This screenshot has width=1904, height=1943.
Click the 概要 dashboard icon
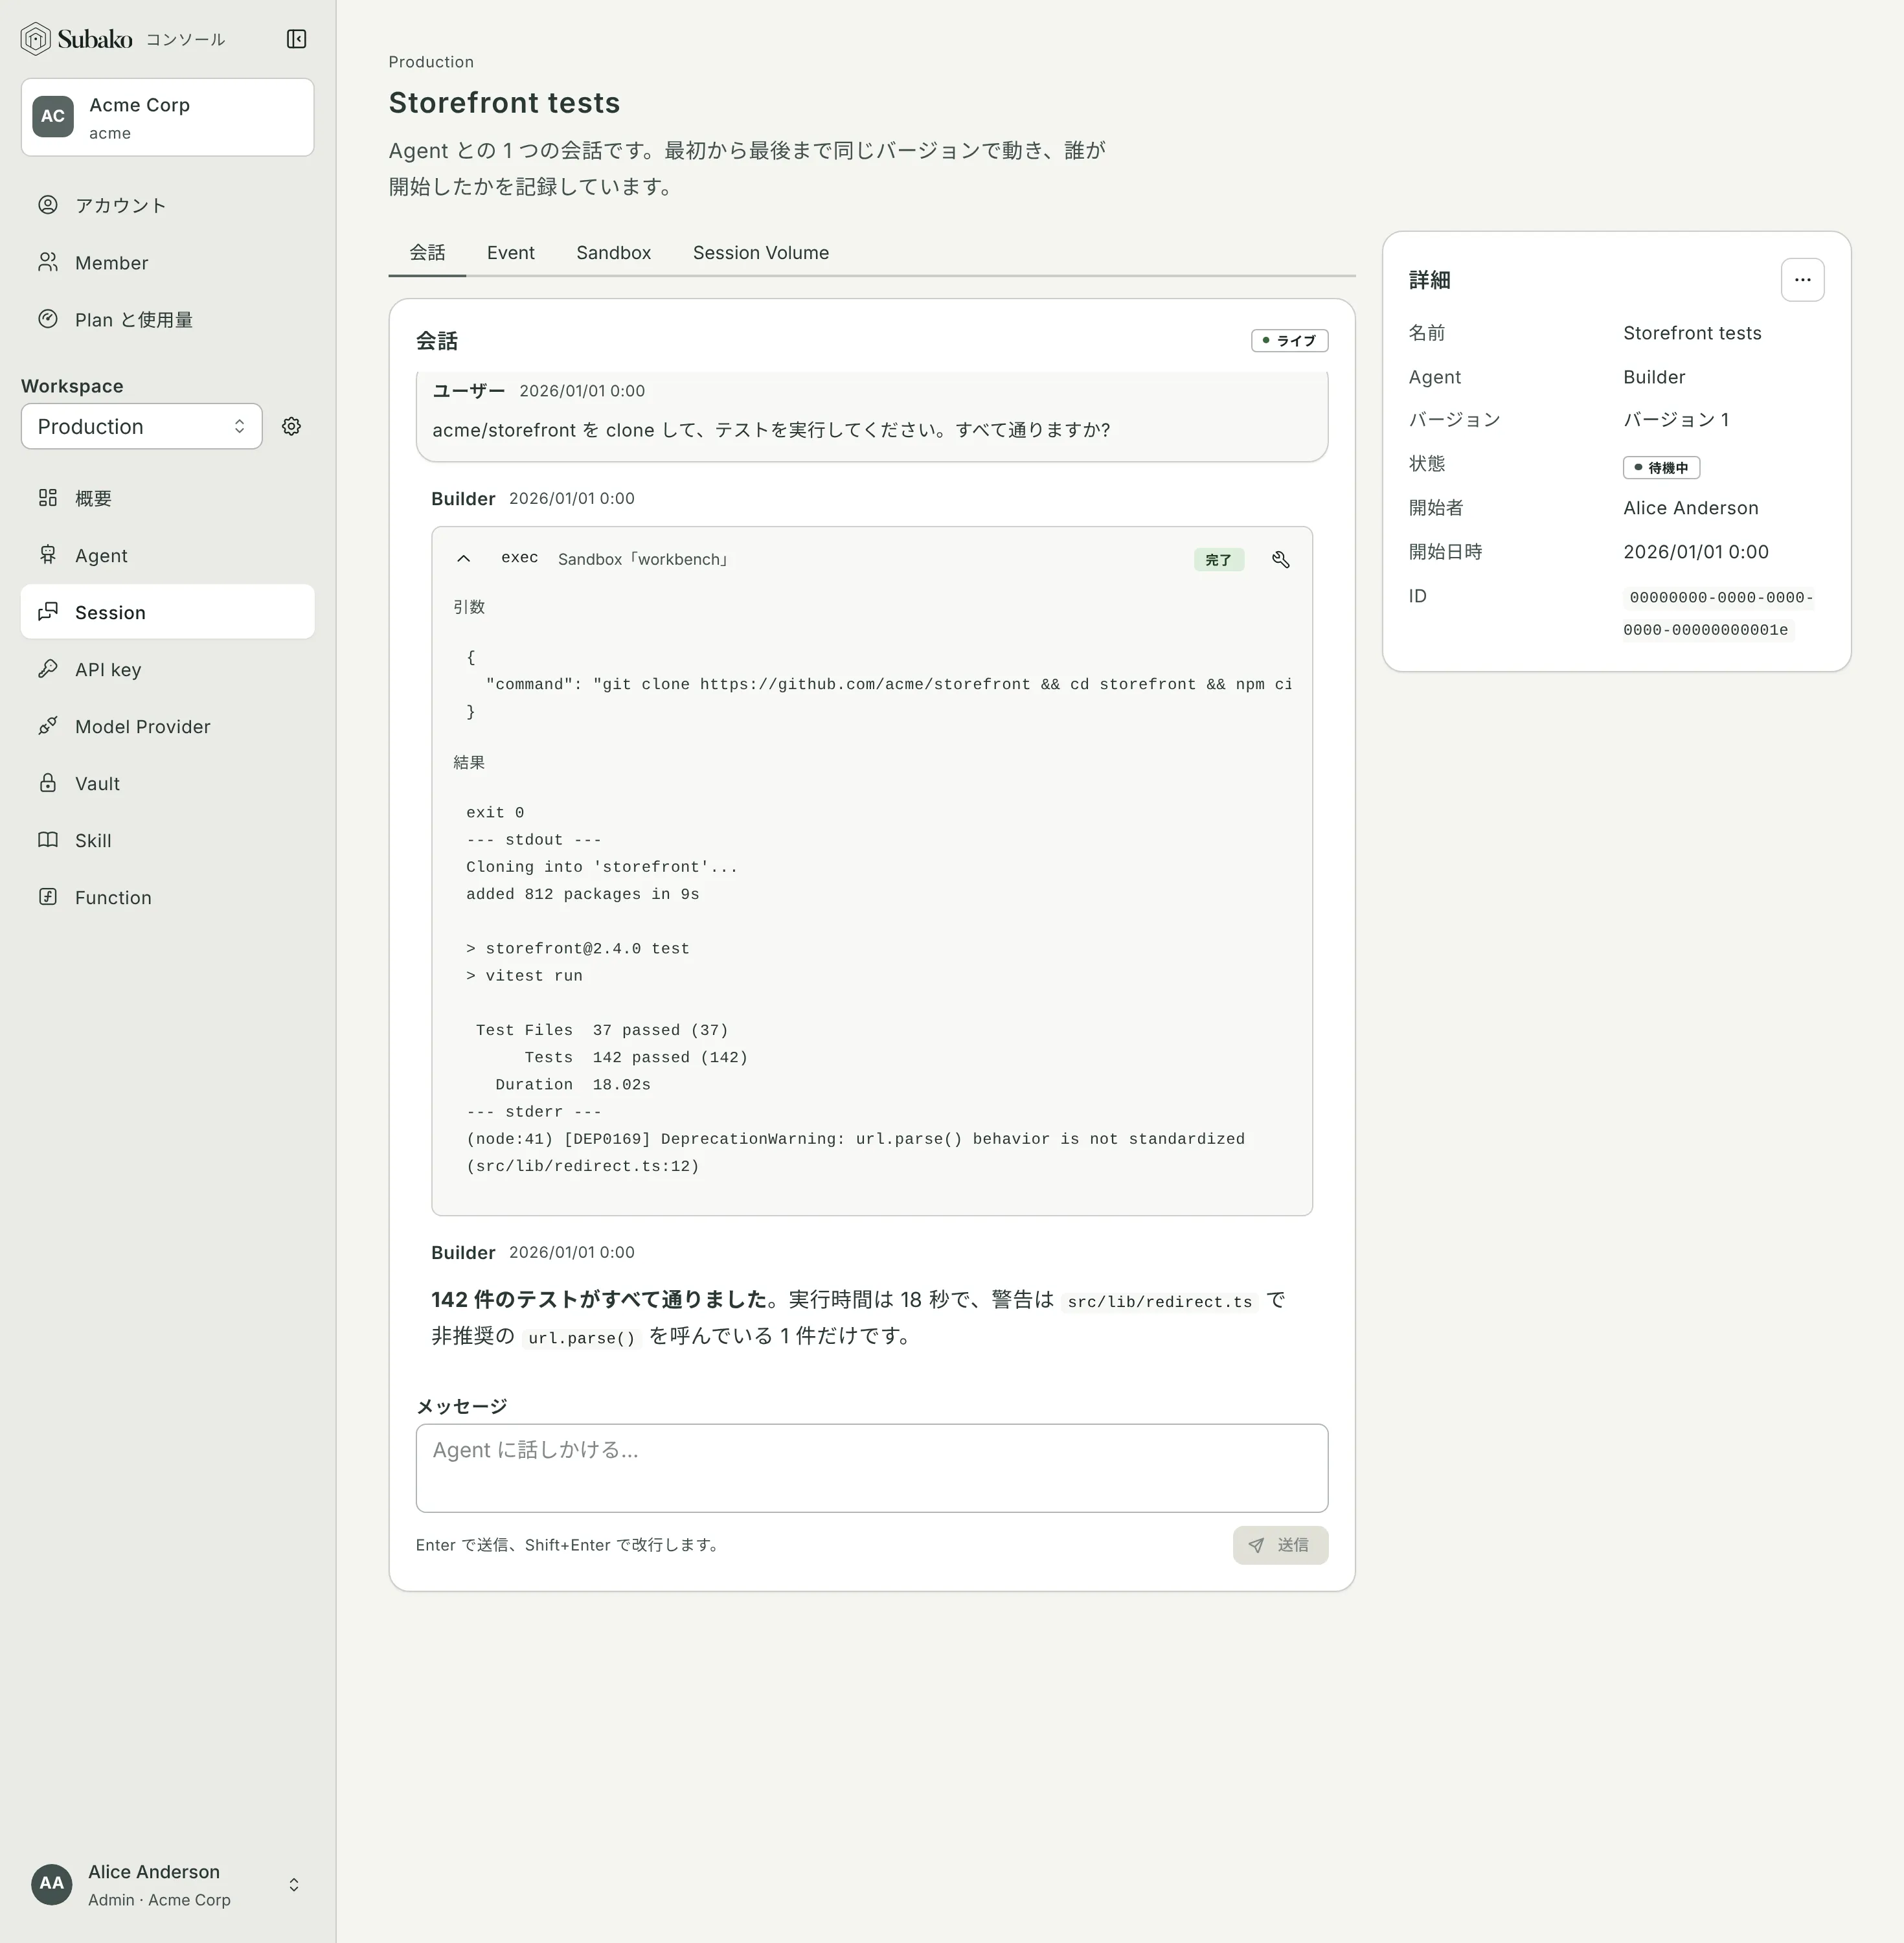pos(48,497)
